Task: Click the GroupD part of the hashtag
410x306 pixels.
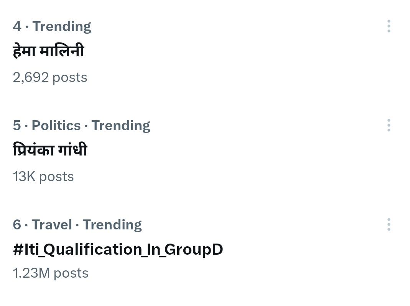Action: [194, 250]
